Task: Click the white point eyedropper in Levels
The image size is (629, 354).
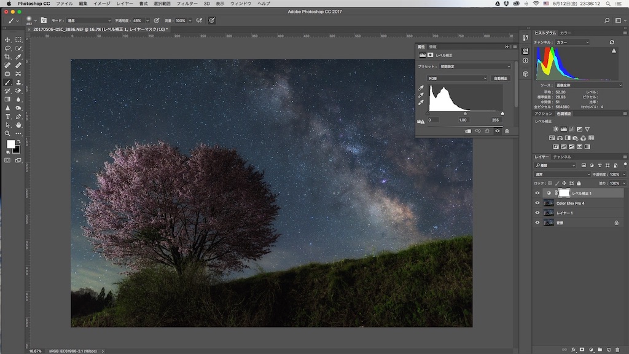Action: 421,103
